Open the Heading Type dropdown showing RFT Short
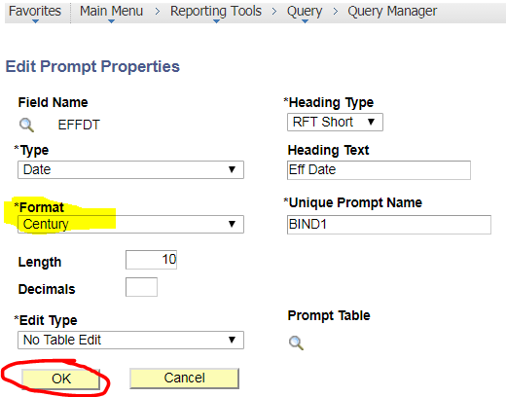This screenshot has width=506, height=397. tap(335, 122)
